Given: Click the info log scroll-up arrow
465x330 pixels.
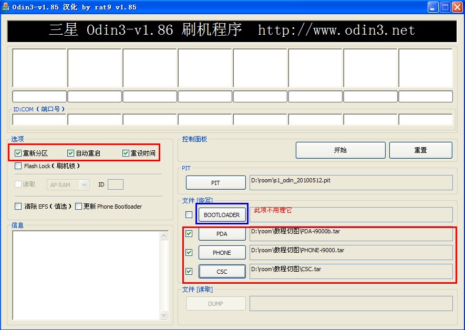Looking at the screenshot, I should point(164,236).
